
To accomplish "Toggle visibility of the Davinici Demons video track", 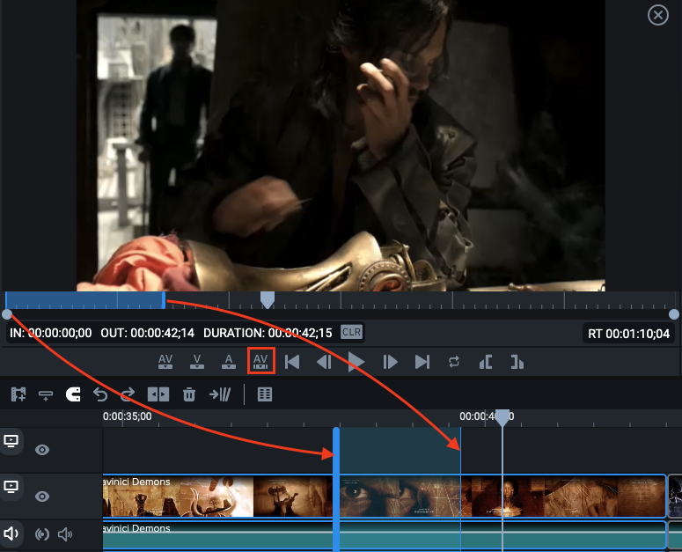I will coord(42,497).
